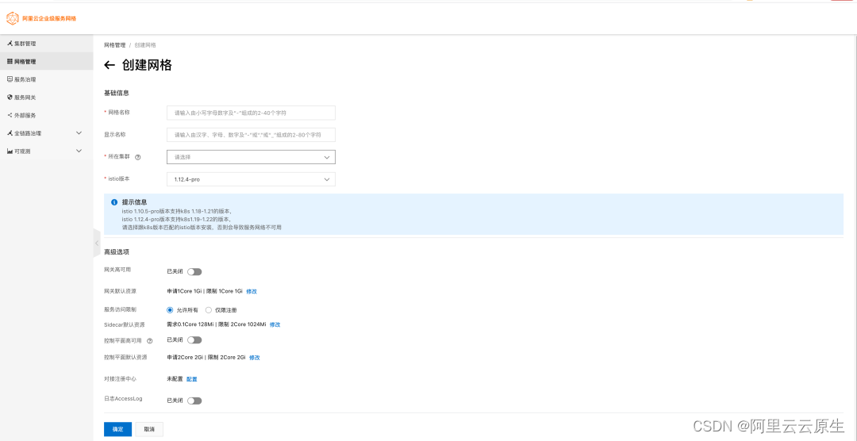The image size is (857, 441).
Task: Click the help icon next to 所在集群
Action: [138, 157]
